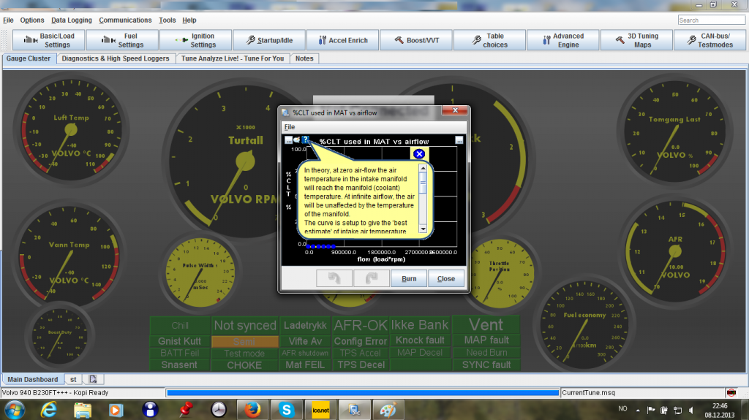The height and width of the screenshot is (420, 749).
Task: Select the 'st' dashboard tab
Action: pos(73,379)
